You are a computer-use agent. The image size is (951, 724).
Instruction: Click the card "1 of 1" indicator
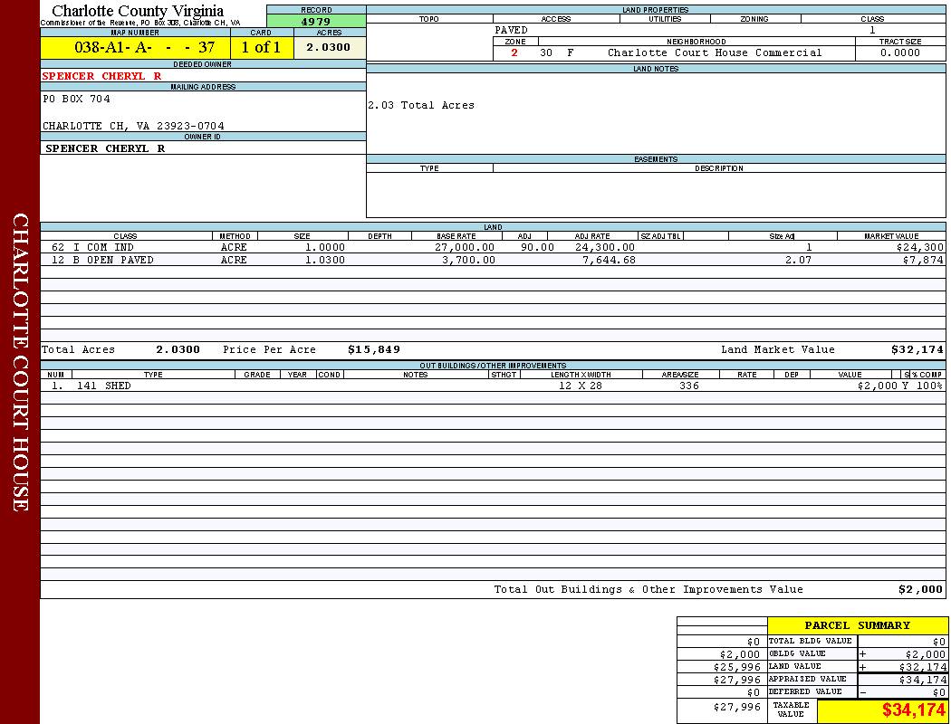click(261, 48)
